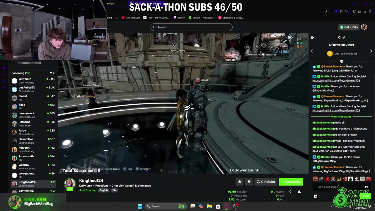375x211 pixels.
Task: Open the Spacious 4 Beds bookmark
Action: (x=231, y=18)
